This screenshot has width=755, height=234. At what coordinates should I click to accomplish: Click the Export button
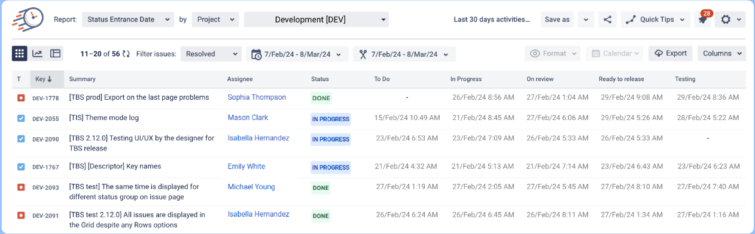click(670, 54)
